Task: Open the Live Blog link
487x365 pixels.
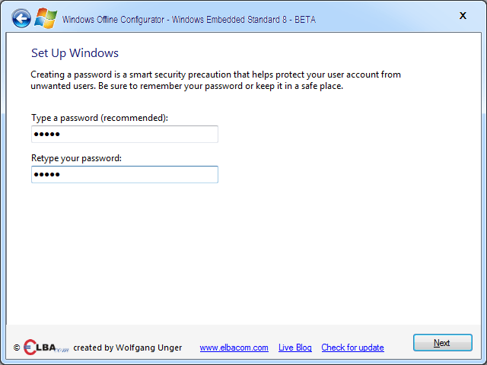Action: pyautogui.click(x=295, y=348)
